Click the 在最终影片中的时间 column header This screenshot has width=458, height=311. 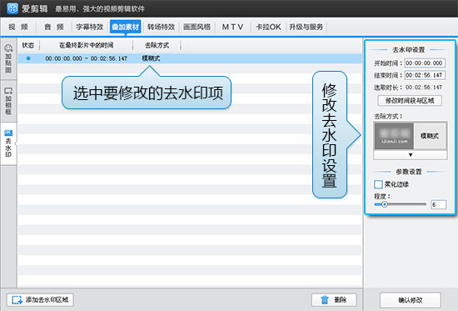coord(86,45)
